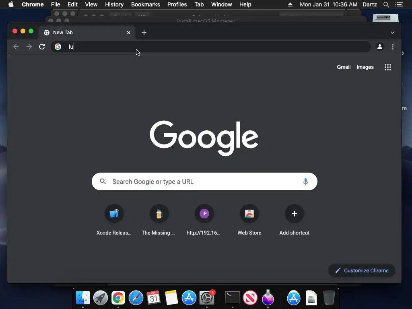Open a new tab with plus button

(x=144, y=33)
